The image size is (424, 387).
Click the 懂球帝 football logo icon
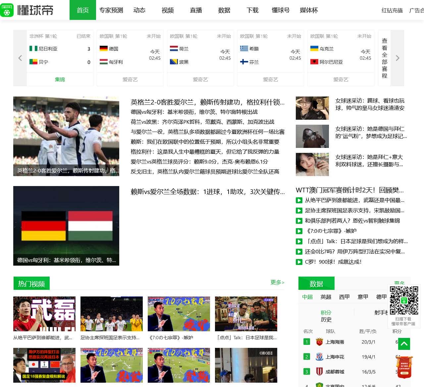pos(7,10)
